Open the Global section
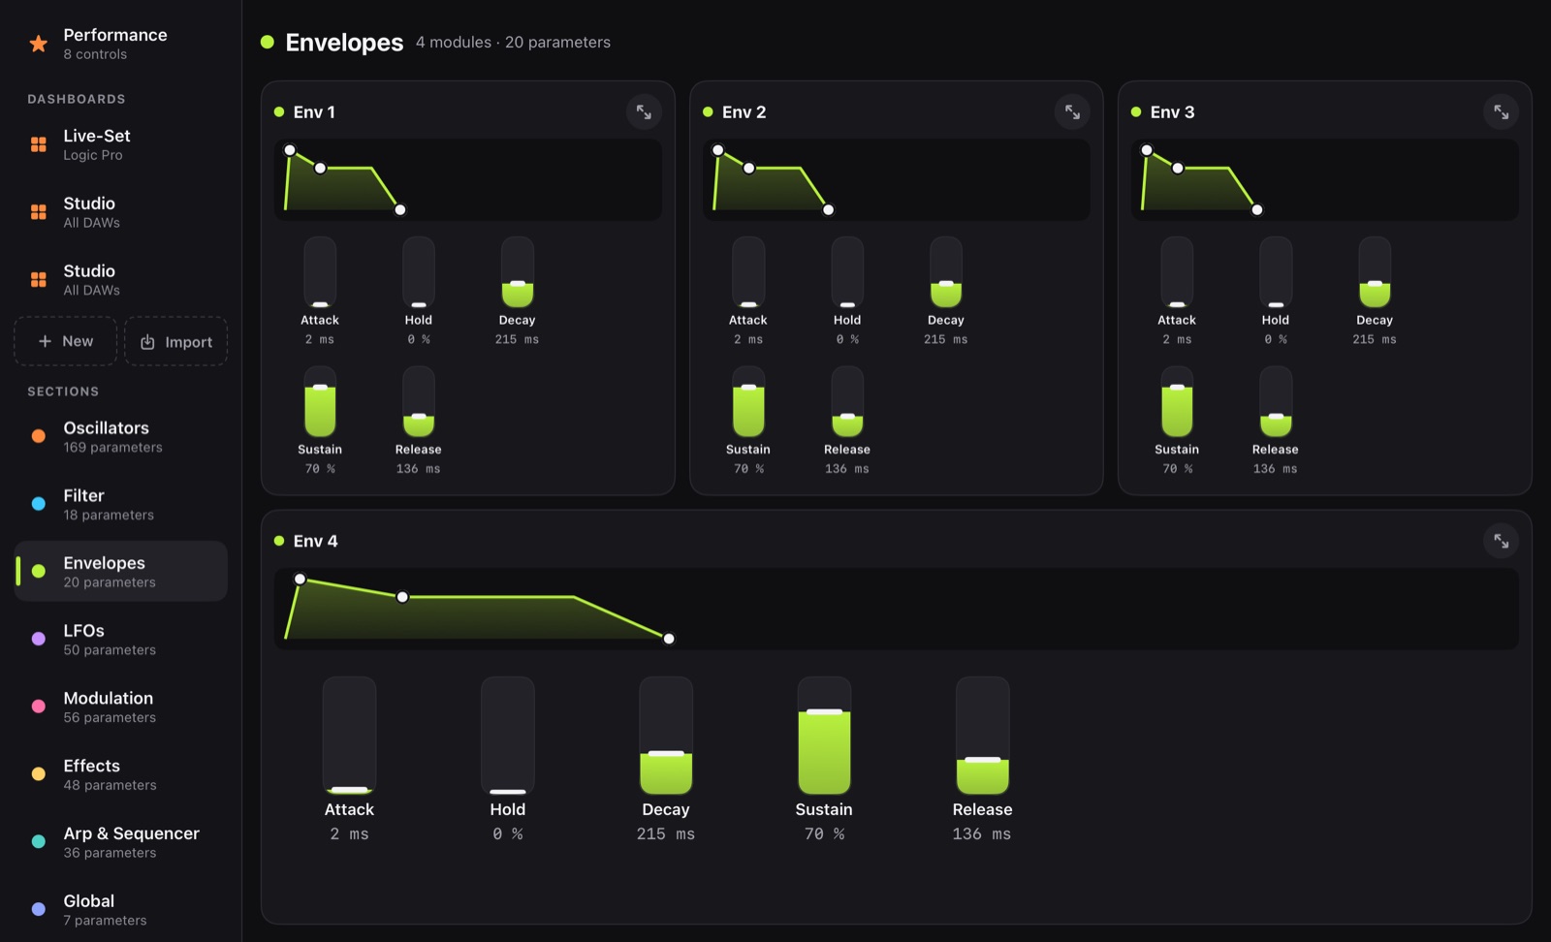1551x942 pixels. pyautogui.click(x=120, y=909)
